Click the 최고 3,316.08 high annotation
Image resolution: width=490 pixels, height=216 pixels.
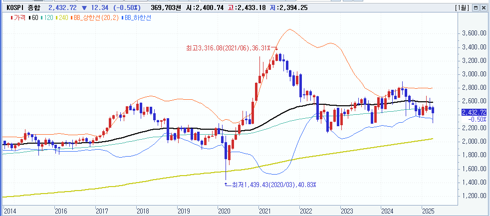[x=228, y=48]
